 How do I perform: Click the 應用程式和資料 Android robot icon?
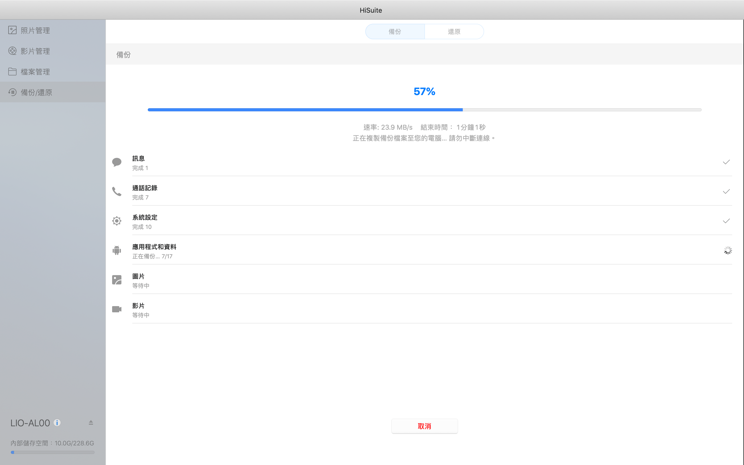[117, 250]
